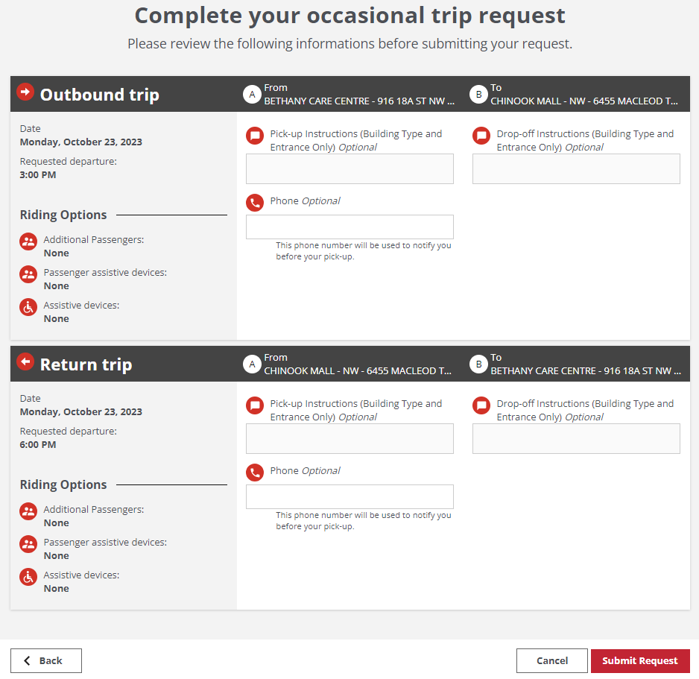Go Back to the previous step

(x=46, y=661)
